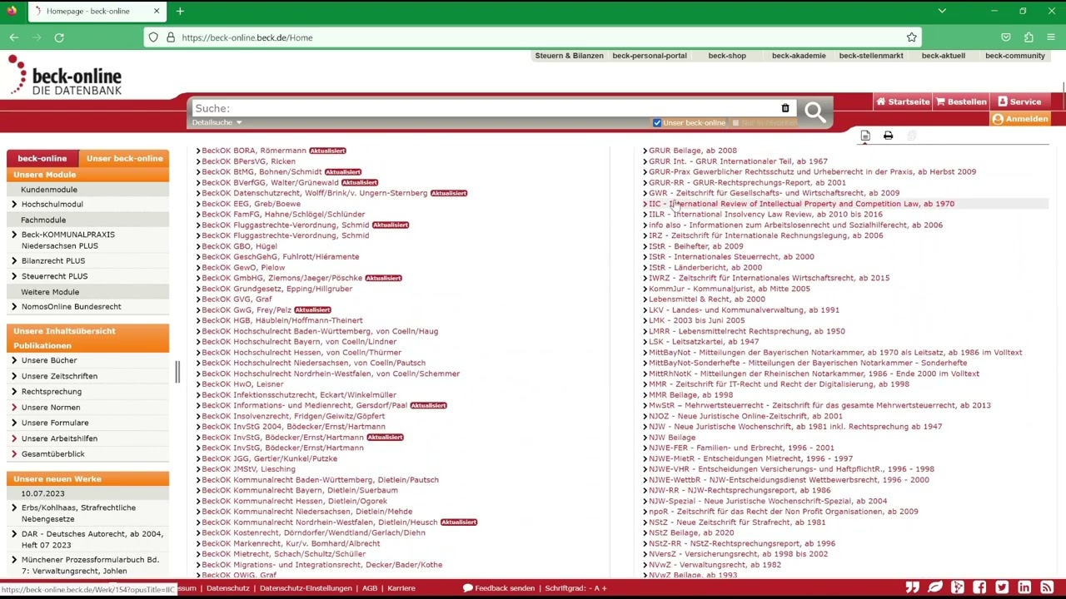The image size is (1066, 599).
Task: Expand Unsere Zeitschriften
Action: [x=14, y=376]
